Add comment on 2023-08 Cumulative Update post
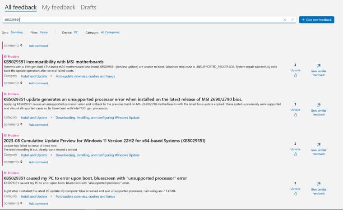Viewport: 343px width, 210px height. click(x=38, y=162)
